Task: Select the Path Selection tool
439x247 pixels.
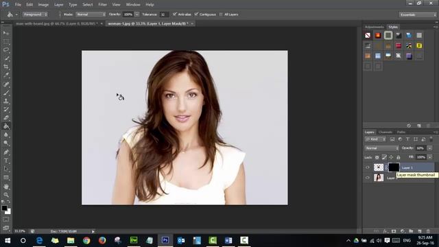Action: pos(6,169)
